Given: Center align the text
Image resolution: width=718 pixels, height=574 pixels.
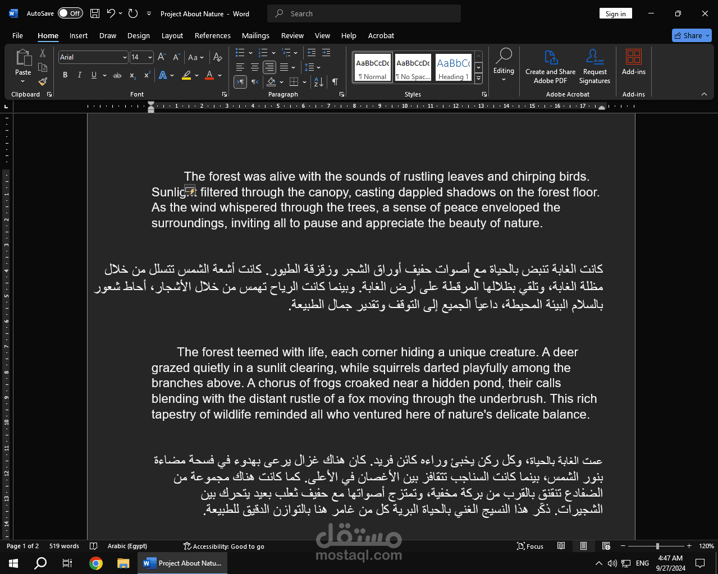Looking at the screenshot, I should [x=255, y=67].
